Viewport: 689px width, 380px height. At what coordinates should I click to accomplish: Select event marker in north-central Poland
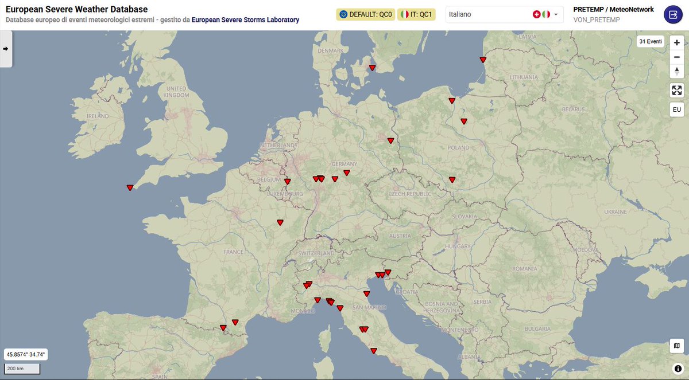click(x=464, y=121)
